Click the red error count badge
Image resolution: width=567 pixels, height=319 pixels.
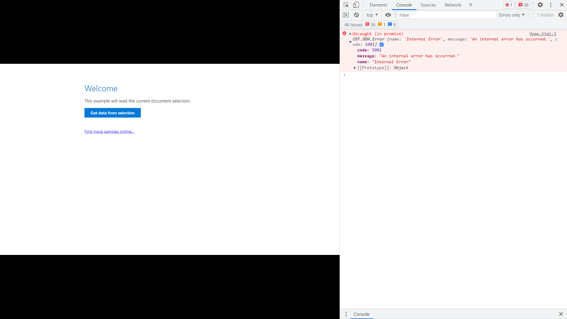tap(509, 5)
